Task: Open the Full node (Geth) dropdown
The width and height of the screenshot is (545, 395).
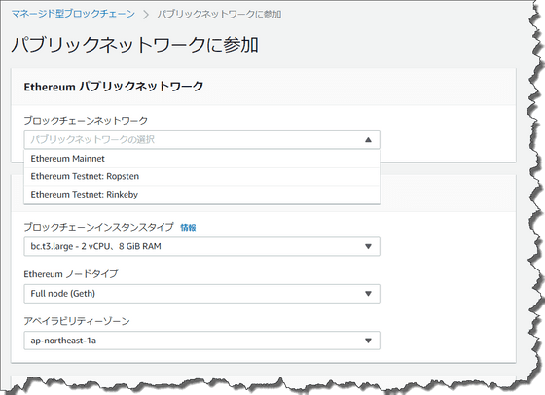Action: click(x=202, y=294)
